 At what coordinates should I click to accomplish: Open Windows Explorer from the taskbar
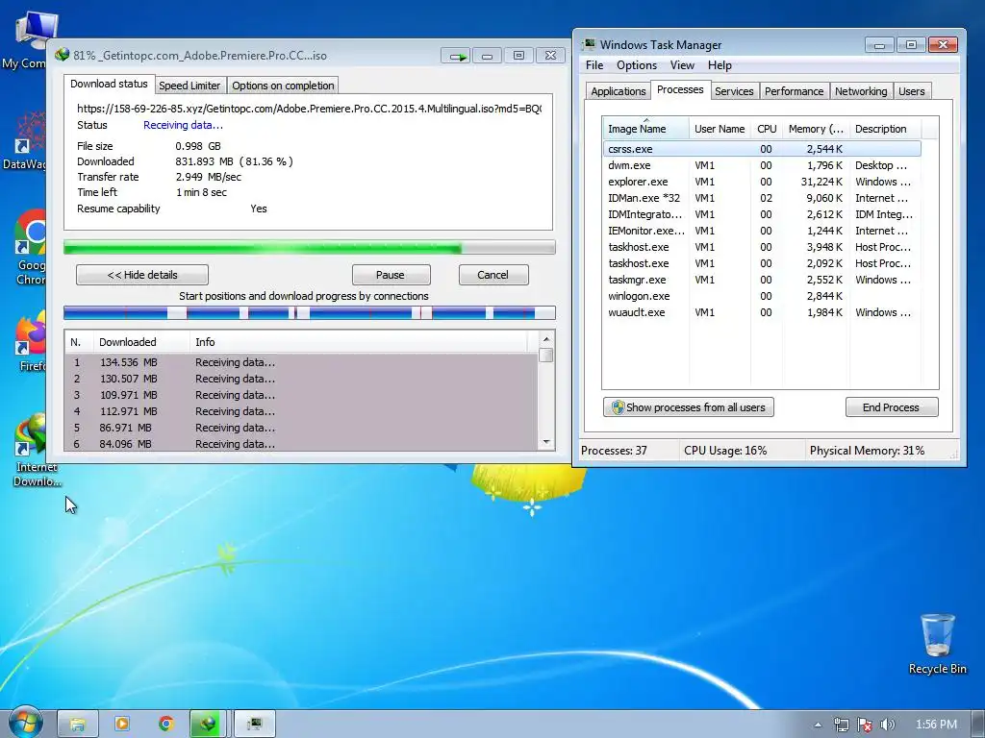point(77,725)
